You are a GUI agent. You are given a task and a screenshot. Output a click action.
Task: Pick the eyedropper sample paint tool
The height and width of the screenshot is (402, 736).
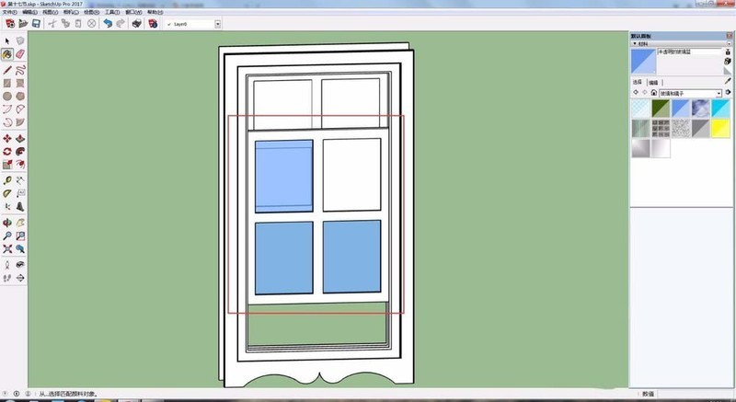click(x=728, y=82)
